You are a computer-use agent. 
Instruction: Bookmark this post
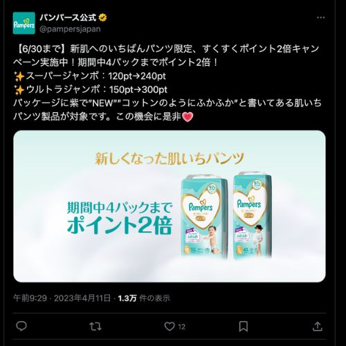[244, 327]
